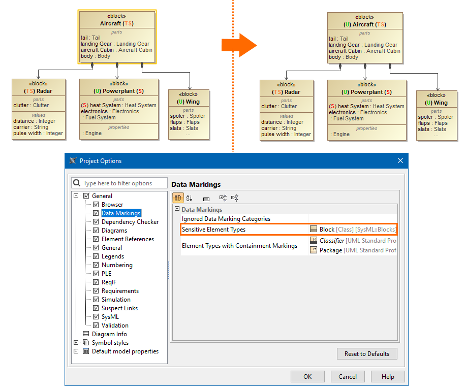This screenshot has height=391, width=466.
Task: Uncheck the Dependency Checker checkbox
Action: point(96,222)
